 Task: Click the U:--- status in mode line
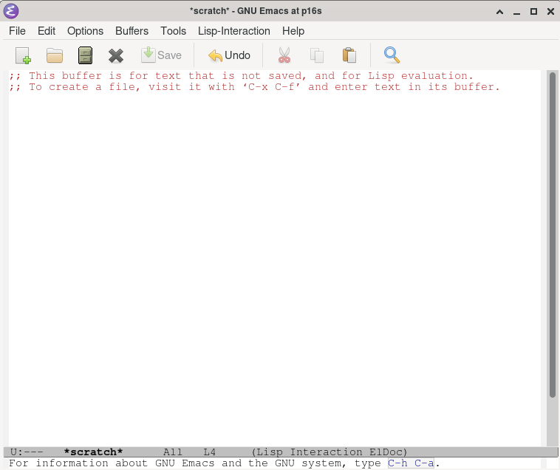pos(27,452)
